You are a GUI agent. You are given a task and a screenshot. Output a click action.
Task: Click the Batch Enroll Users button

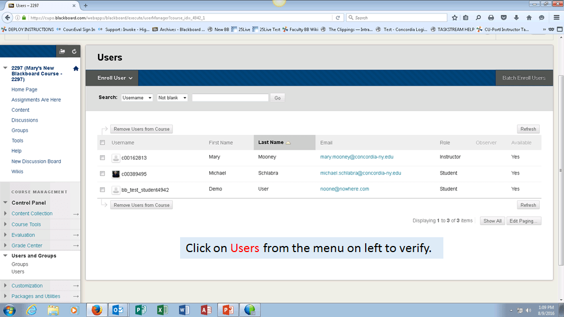pyautogui.click(x=523, y=78)
